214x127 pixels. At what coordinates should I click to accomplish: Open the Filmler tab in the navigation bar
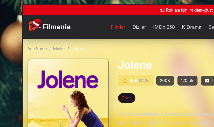(118, 27)
